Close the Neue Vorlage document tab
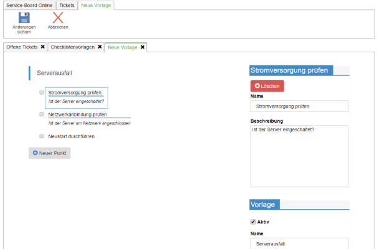Image resolution: width=377 pixels, height=249 pixels. (x=142, y=47)
